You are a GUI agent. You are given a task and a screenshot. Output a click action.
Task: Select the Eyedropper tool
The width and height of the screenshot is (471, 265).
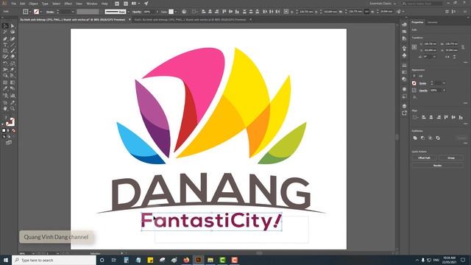click(x=5, y=88)
